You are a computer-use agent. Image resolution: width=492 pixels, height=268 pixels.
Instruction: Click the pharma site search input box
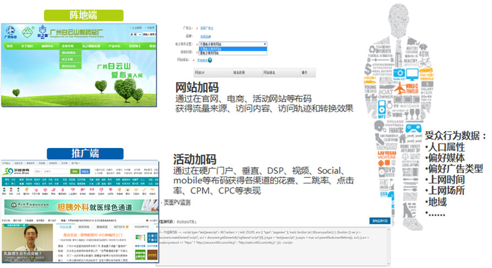pos(149,35)
